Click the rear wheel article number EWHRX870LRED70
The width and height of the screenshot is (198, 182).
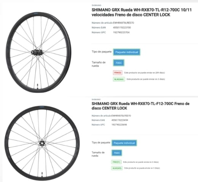(x=123, y=23)
